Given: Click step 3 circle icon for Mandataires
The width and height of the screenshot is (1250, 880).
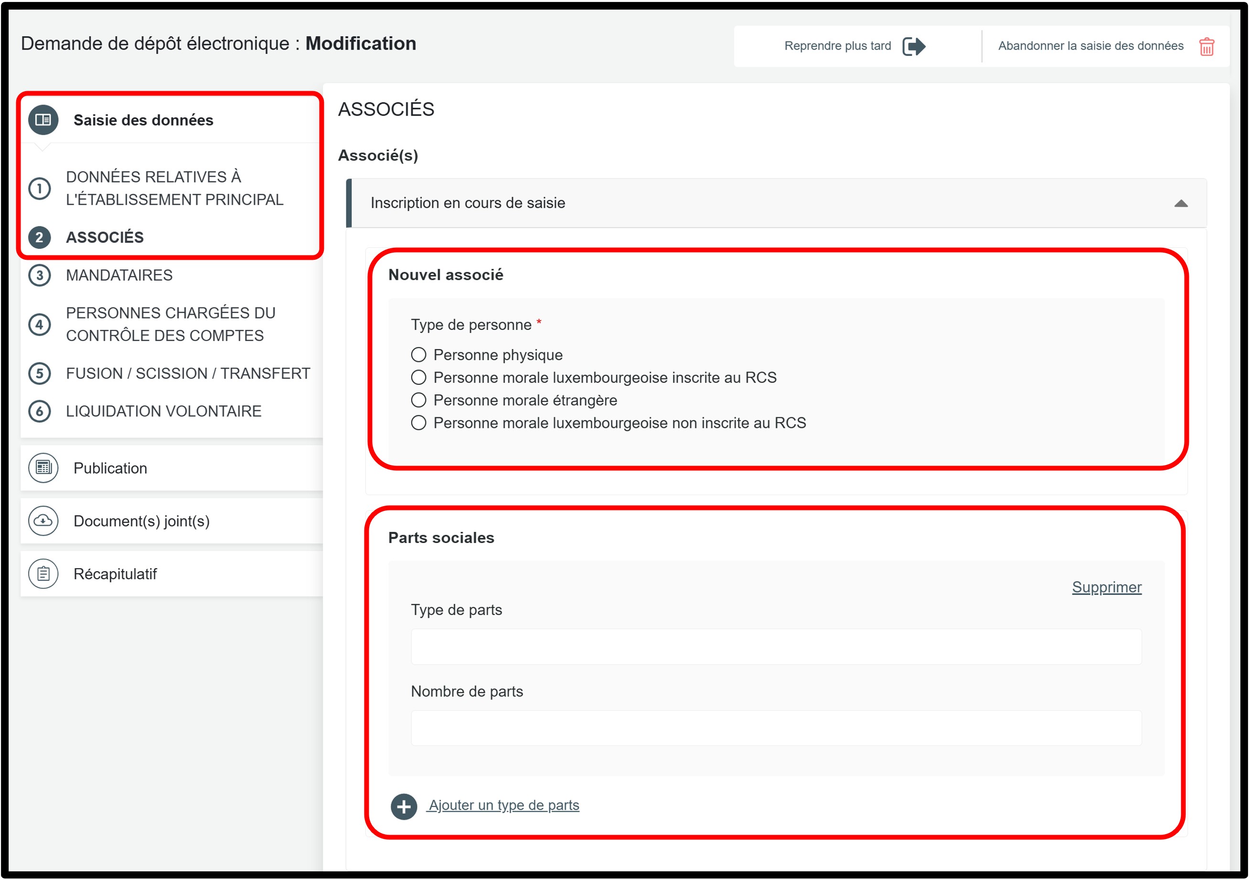Looking at the screenshot, I should pos(39,276).
